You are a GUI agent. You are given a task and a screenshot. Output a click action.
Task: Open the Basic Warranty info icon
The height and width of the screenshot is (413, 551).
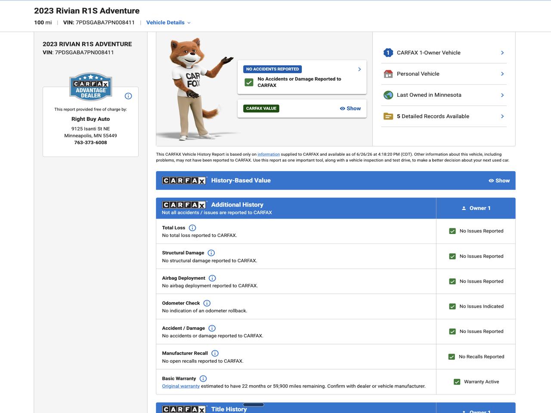point(203,379)
